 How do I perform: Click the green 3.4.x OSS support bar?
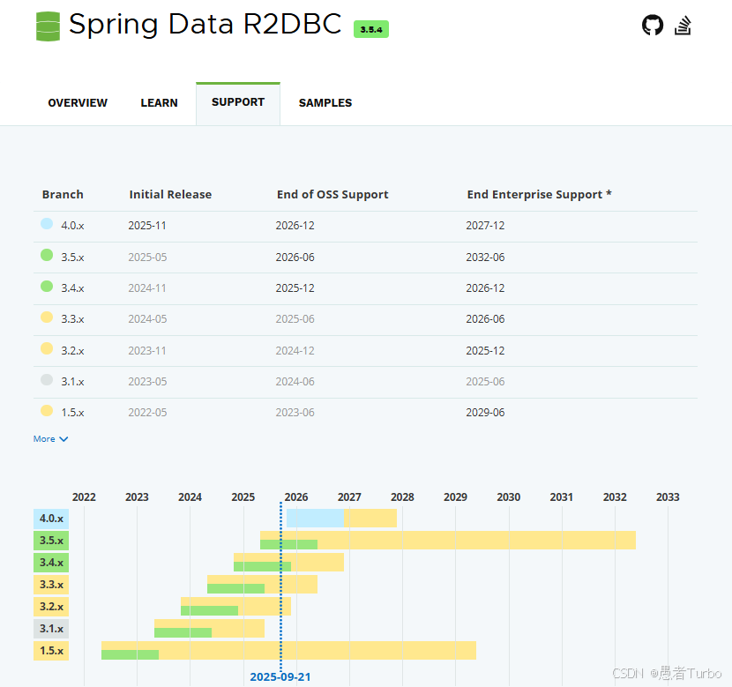(262, 566)
